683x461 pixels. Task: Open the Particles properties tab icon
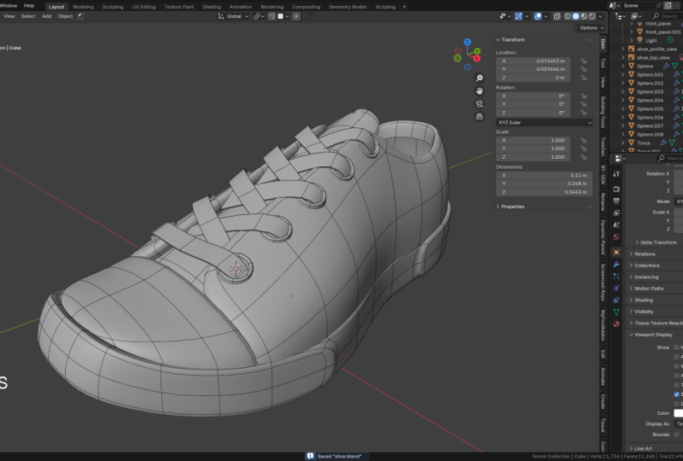(x=616, y=277)
